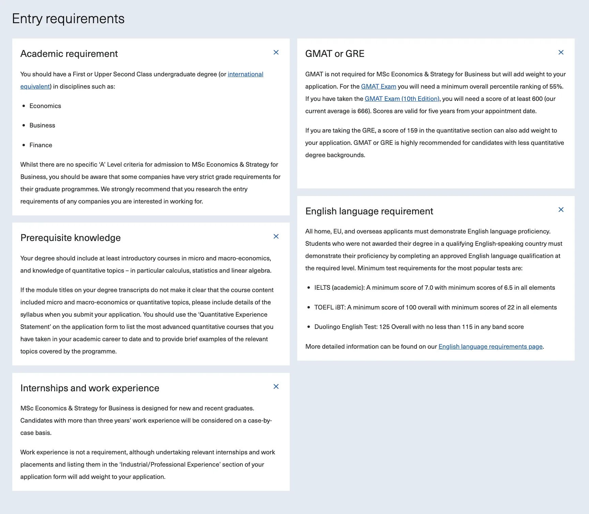
Task: Select the Finance discipline bullet
Action: click(x=41, y=145)
